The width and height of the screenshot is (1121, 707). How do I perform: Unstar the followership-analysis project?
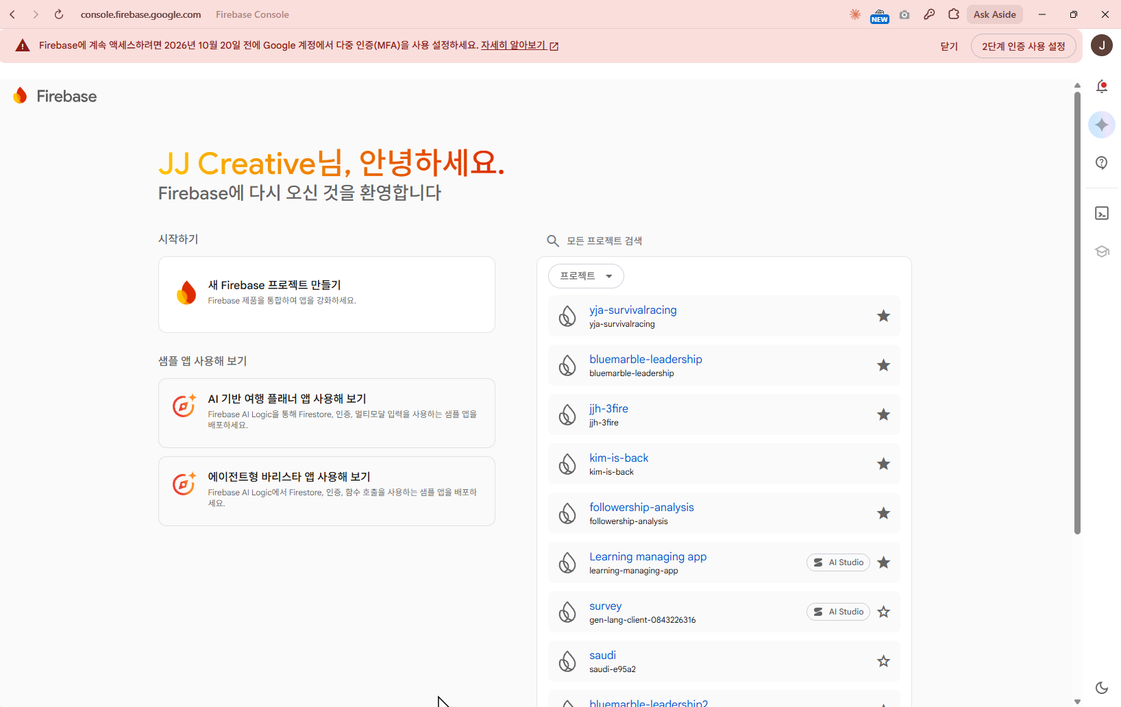(x=884, y=513)
